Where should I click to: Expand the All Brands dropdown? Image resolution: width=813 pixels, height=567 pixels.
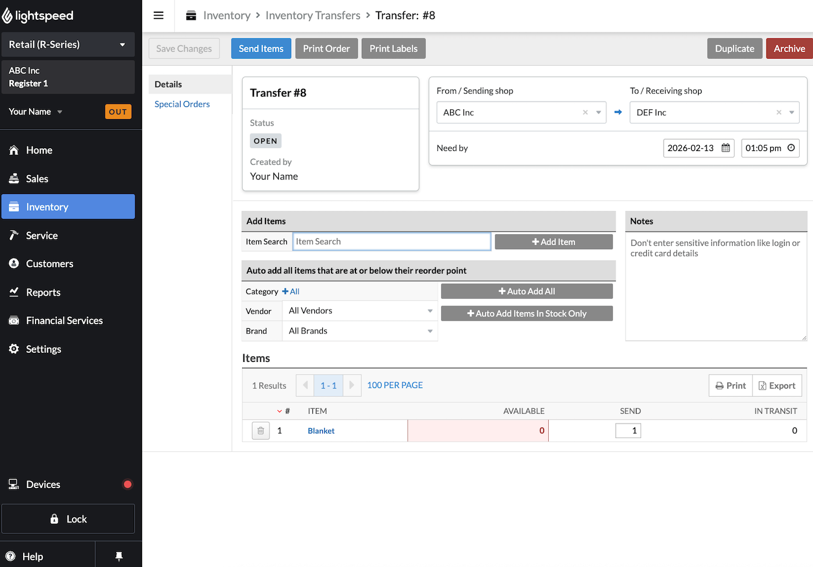(360, 331)
